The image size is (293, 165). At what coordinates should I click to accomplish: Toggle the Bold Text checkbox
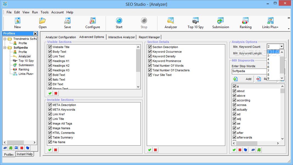point(50,75)
